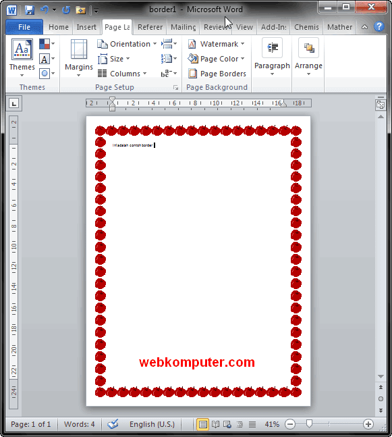
Task: Click the Select Browse Object circle button
Action: click(381, 399)
